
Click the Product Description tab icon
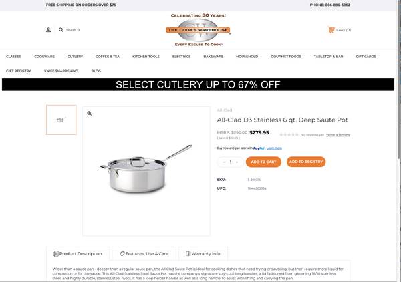56,253
